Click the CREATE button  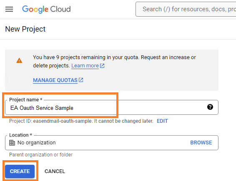pyautogui.click(x=20, y=171)
